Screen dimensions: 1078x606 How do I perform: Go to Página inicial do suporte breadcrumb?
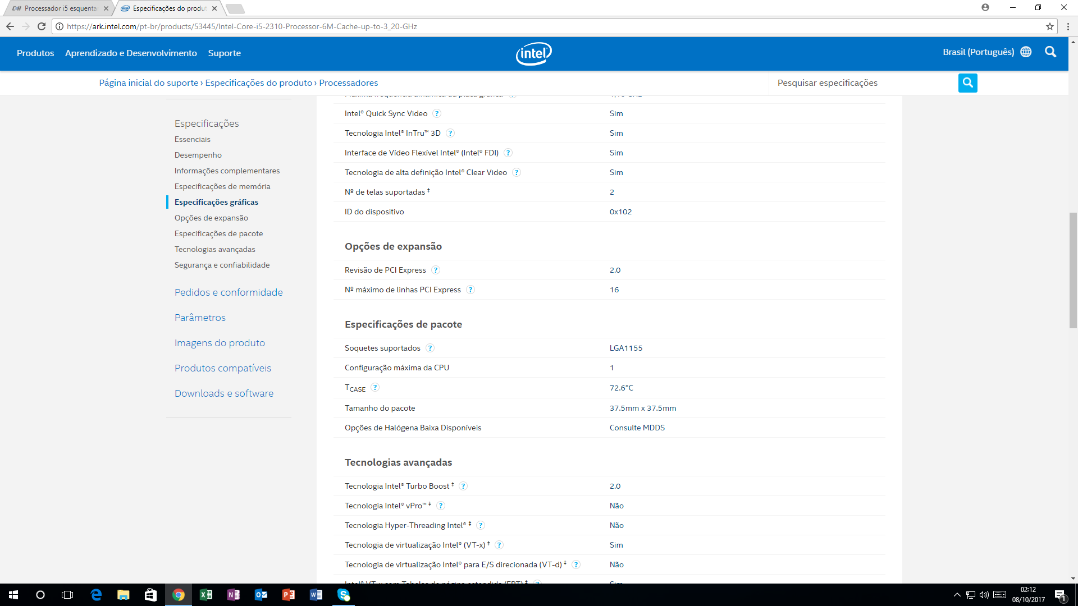click(x=149, y=83)
